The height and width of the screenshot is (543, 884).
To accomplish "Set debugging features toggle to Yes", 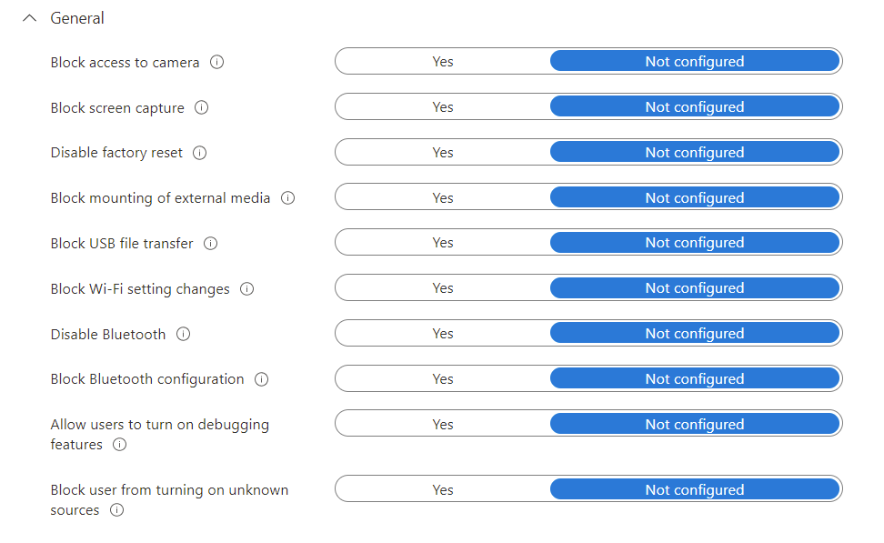I will [442, 423].
